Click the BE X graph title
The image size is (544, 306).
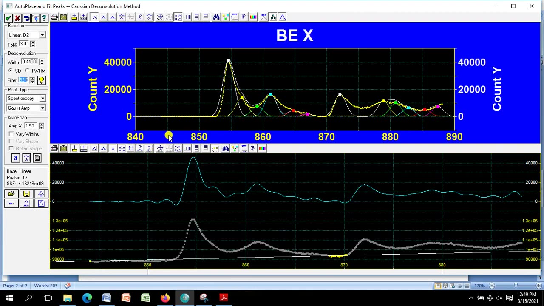pyautogui.click(x=295, y=36)
